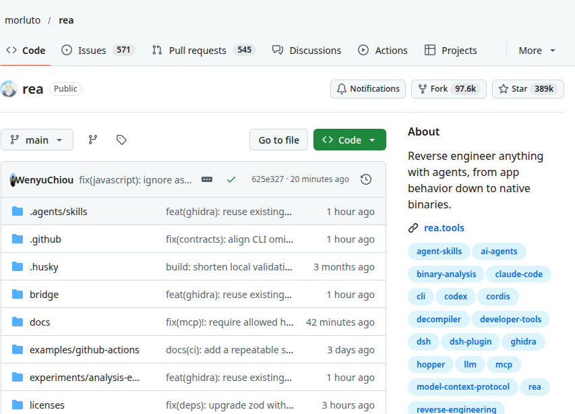Open the Issues tab
575x414 pixels.
click(98, 51)
